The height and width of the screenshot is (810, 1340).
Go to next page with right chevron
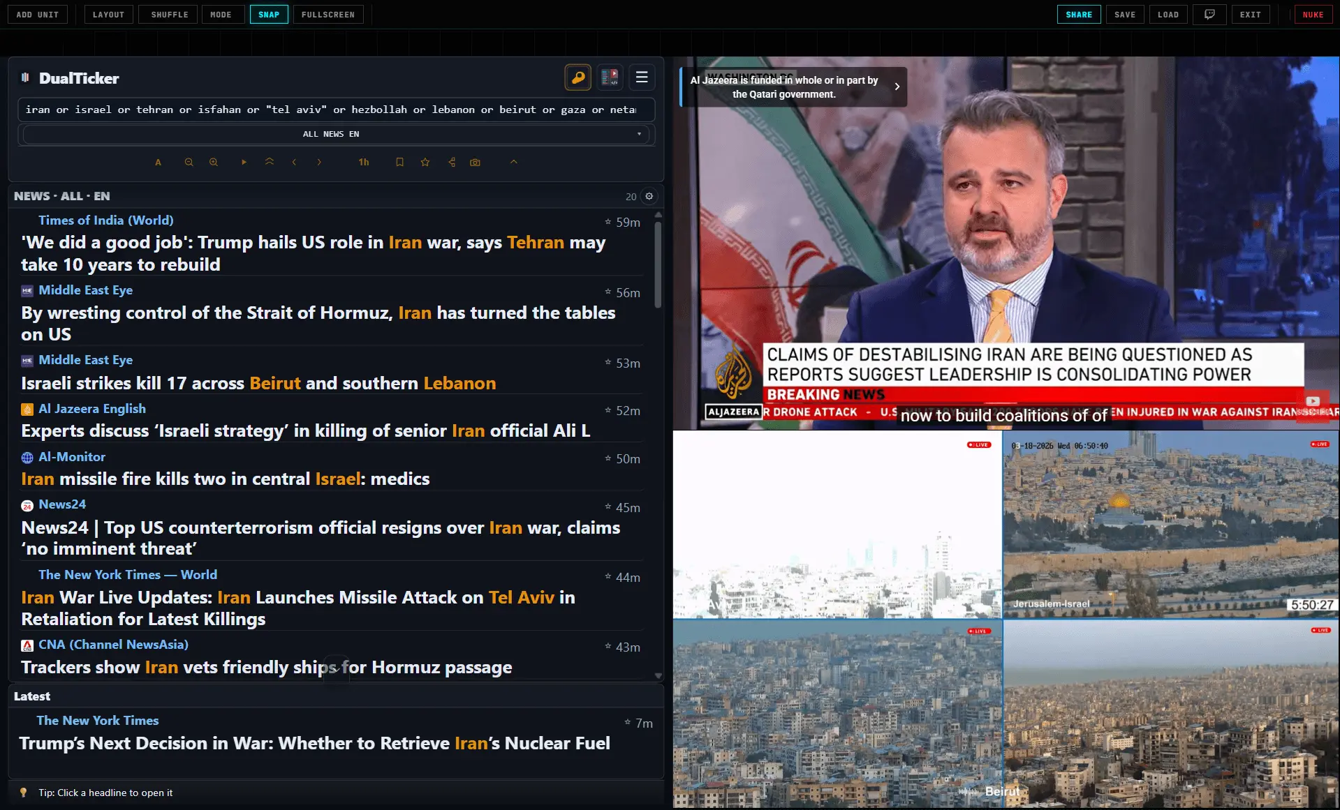click(x=319, y=162)
